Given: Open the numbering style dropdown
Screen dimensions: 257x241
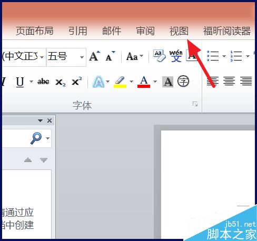Looking at the screenshot, I should (x=248, y=56).
